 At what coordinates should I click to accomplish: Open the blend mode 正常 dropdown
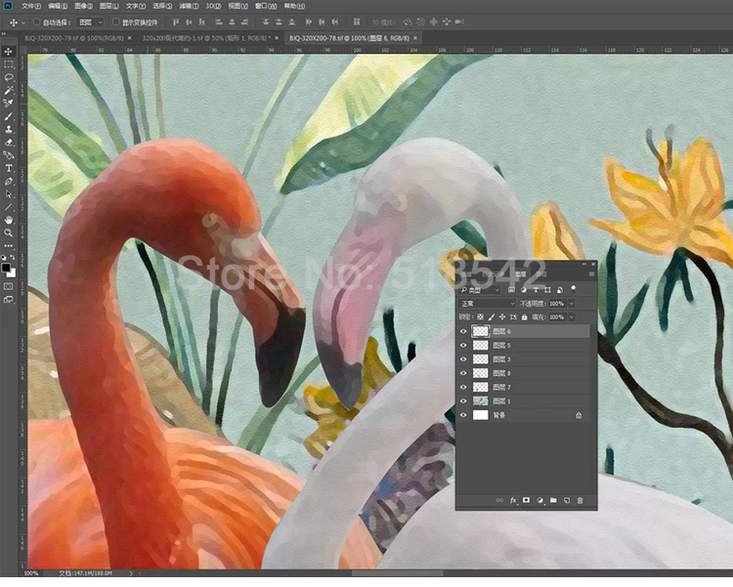click(x=486, y=304)
